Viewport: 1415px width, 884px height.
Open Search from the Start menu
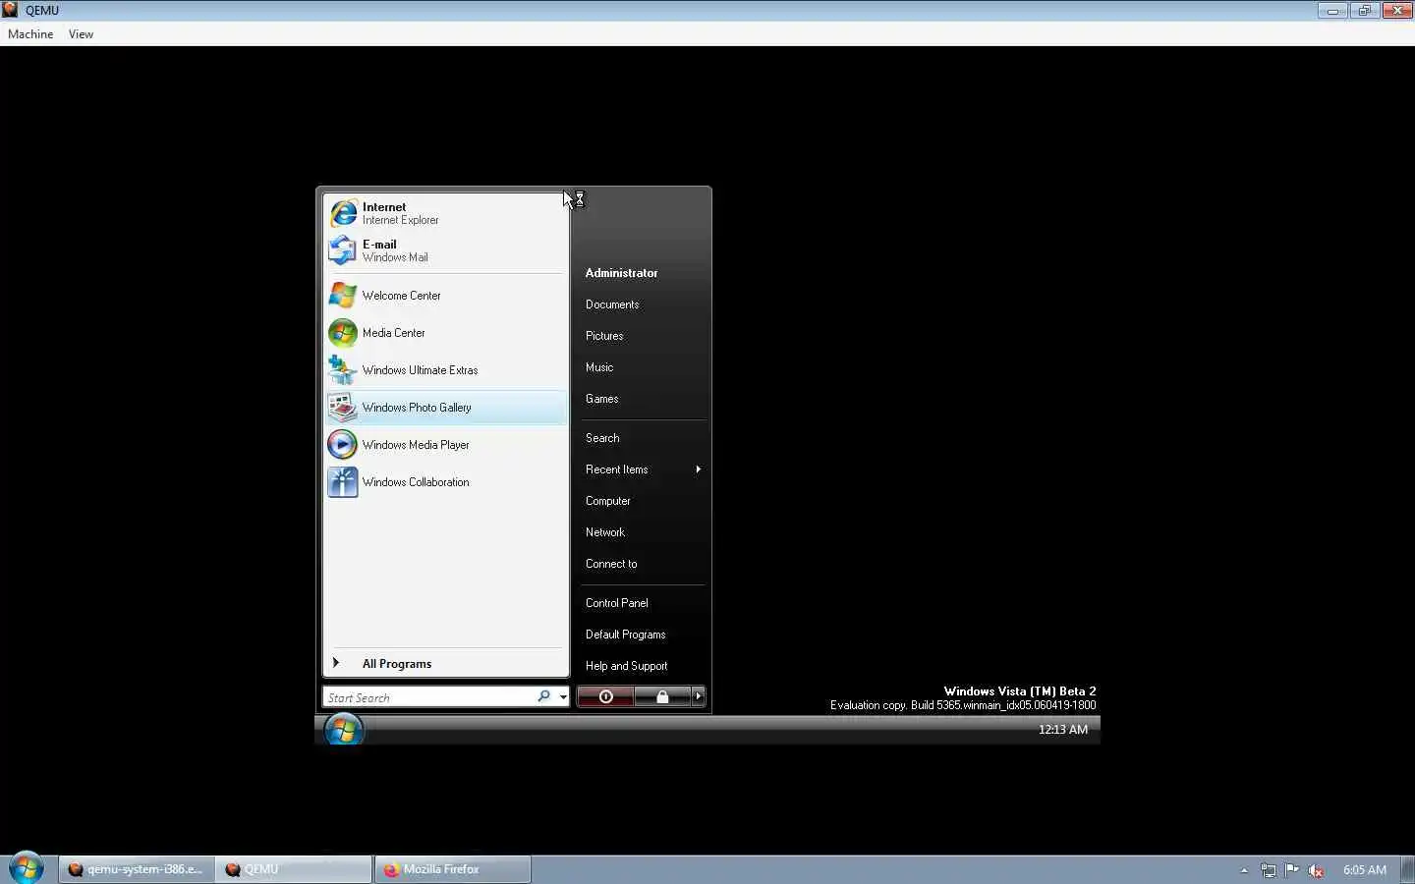602,438
